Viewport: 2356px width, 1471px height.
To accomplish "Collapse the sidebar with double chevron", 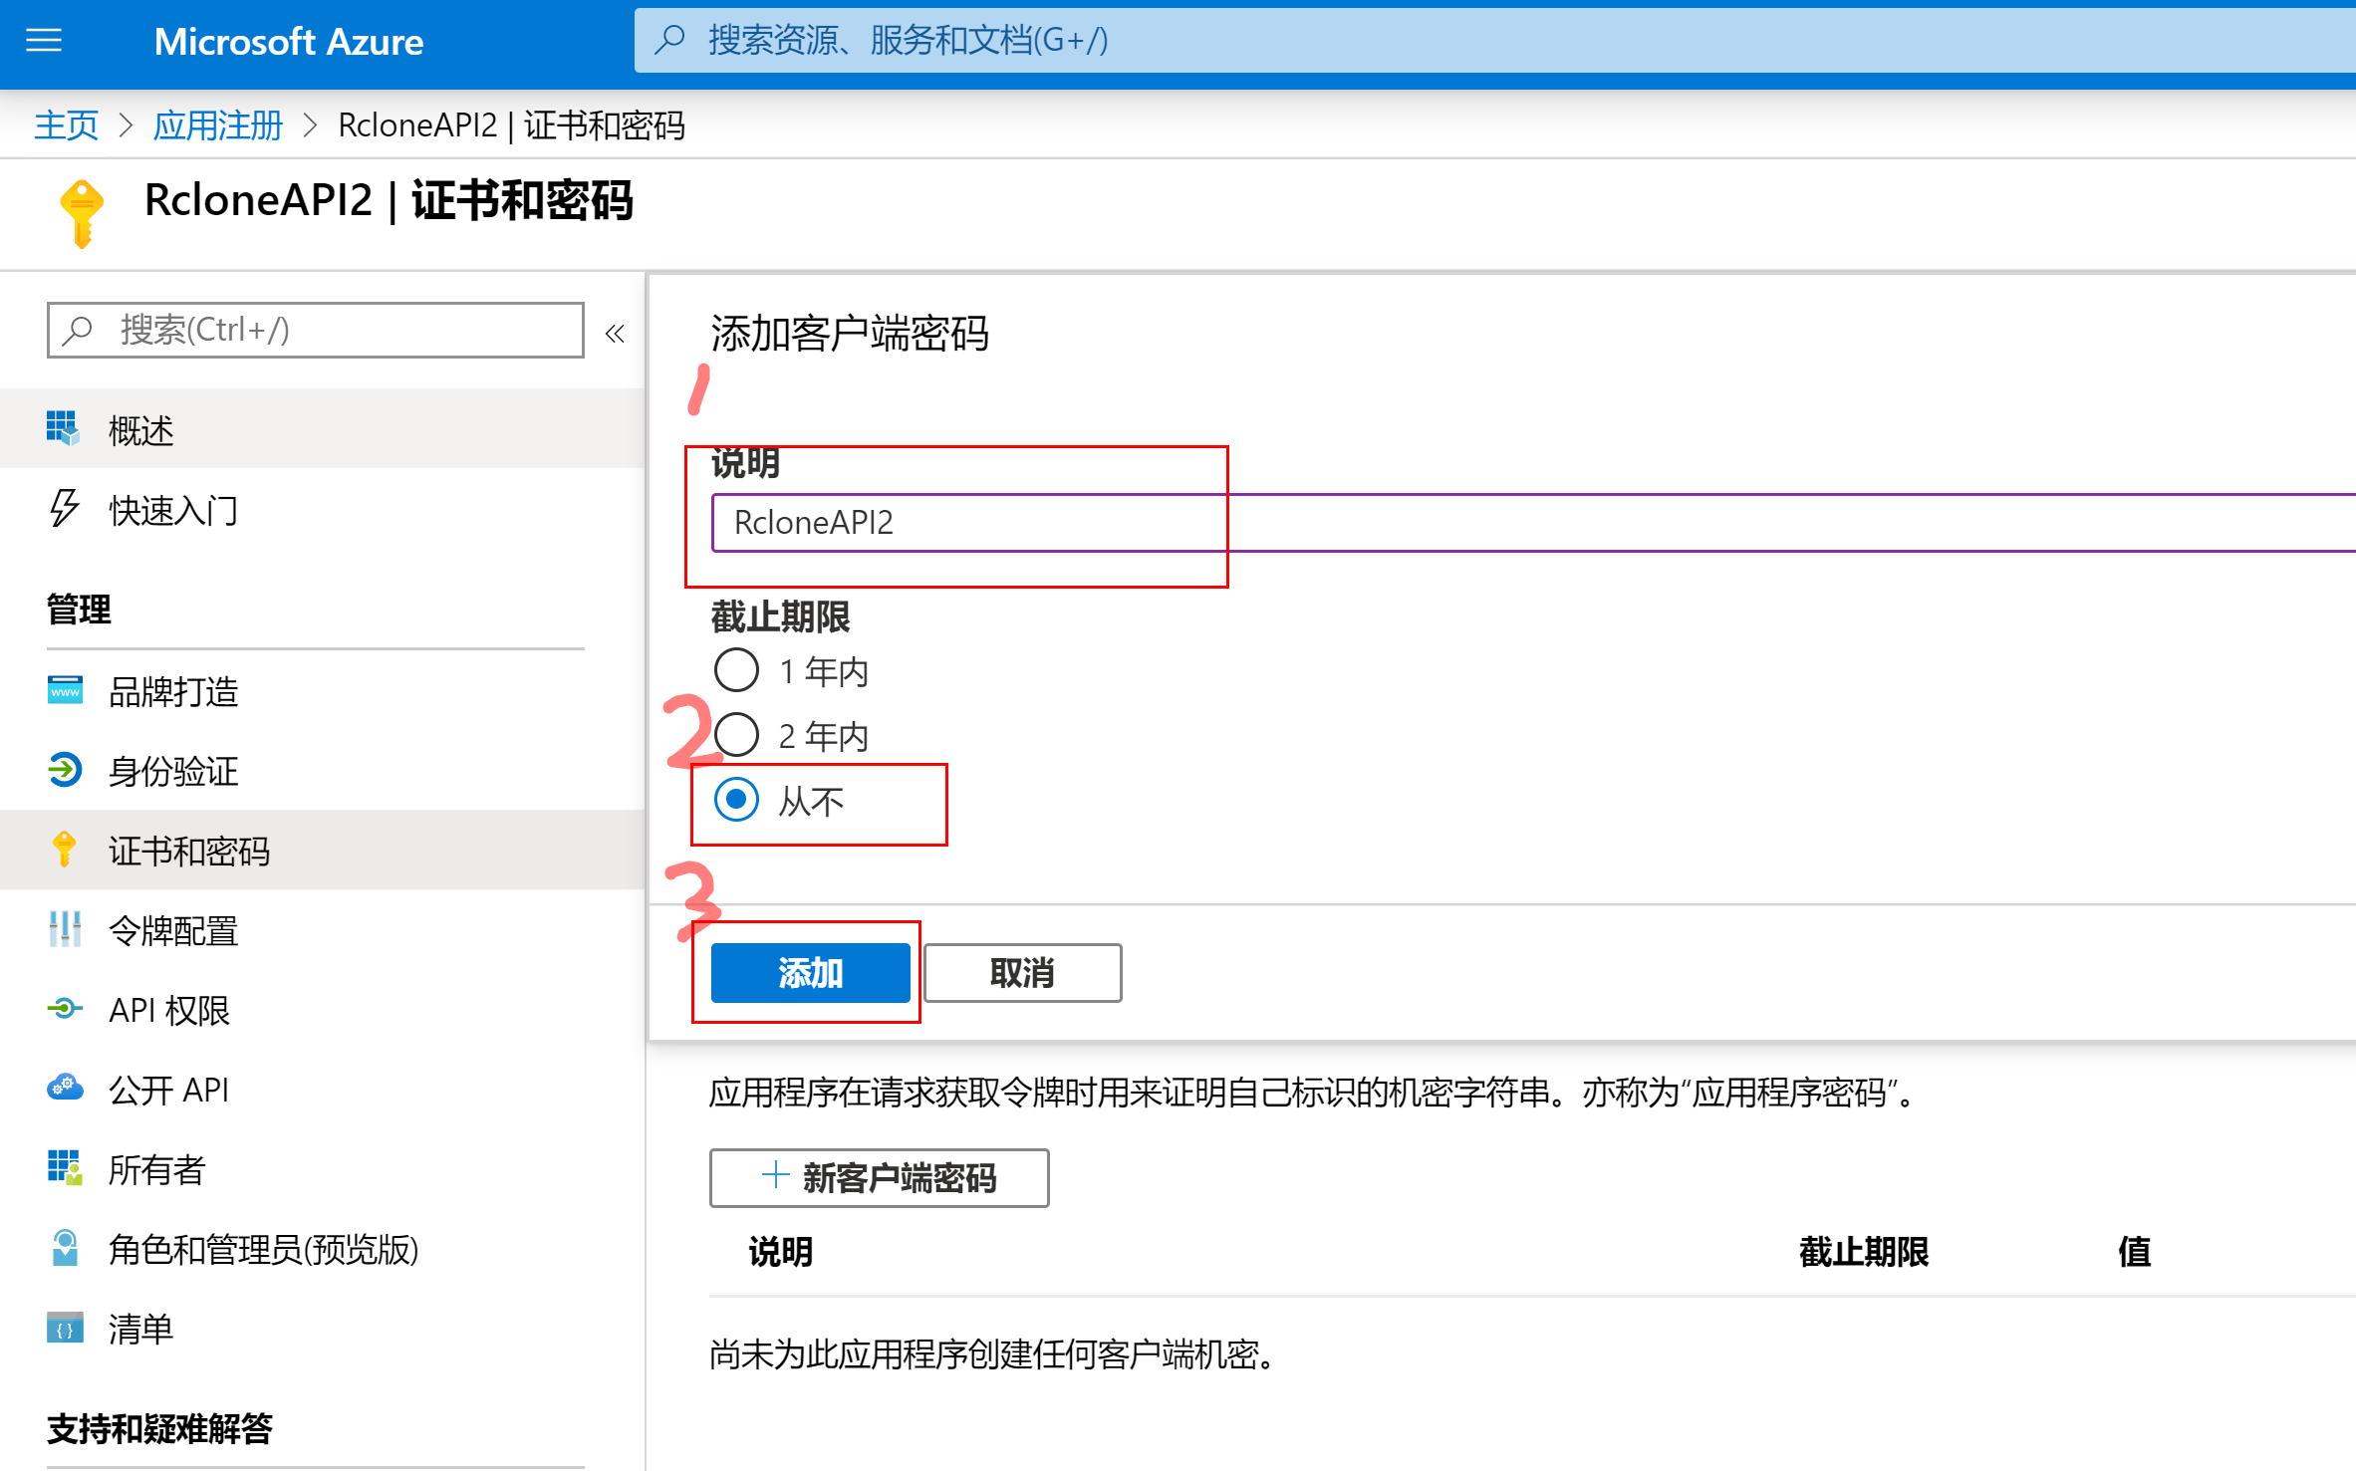I will (615, 334).
